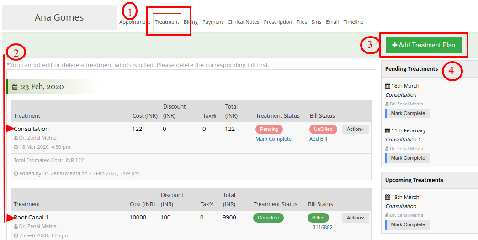Click the Upcoming Treatments heading

pos(414,180)
